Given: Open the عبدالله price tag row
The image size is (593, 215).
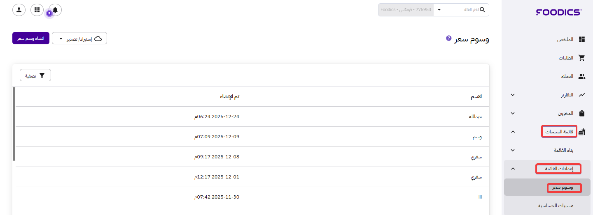Looking at the screenshot, I should (x=475, y=117).
